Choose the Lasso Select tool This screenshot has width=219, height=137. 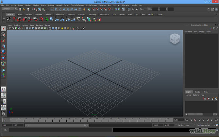[3, 35]
